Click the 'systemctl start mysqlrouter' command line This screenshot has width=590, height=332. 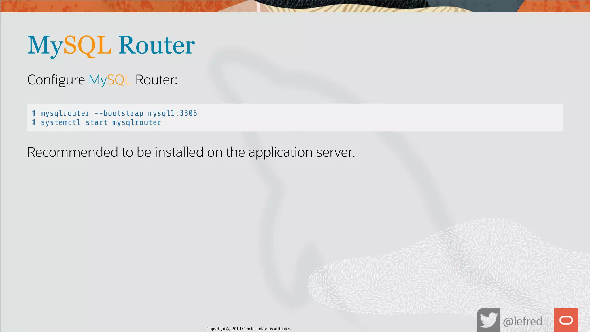point(97,122)
